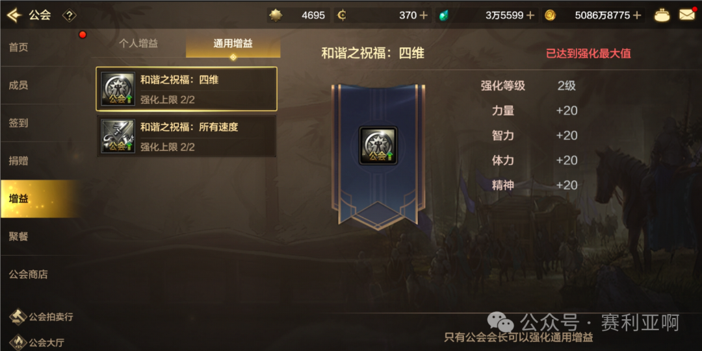
Task: Select 和谐之祝福：所有速度 buff entry
Action: click(187, 136)
